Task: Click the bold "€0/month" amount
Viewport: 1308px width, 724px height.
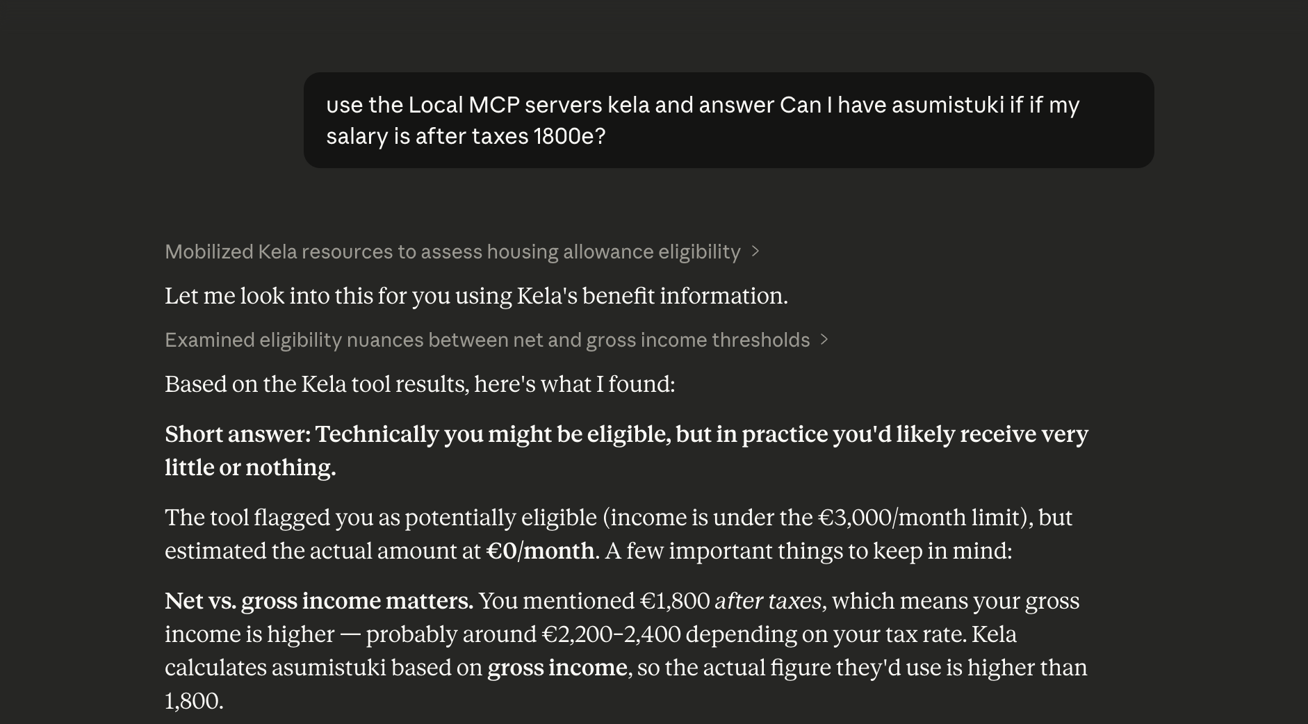Action: tap(540, 551)
